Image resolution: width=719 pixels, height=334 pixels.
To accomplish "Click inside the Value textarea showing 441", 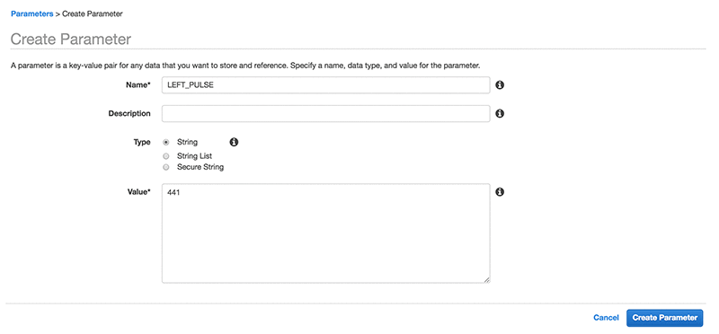I will [x=325, y=233].
